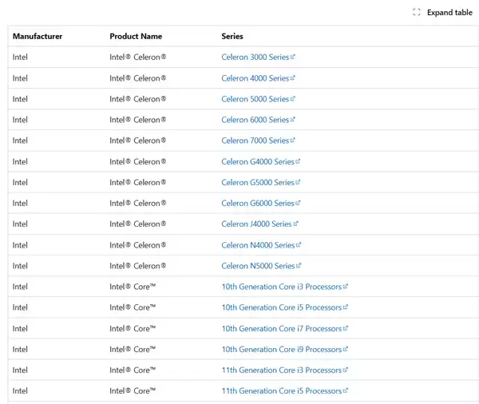
Task: Click external link icon after Celeron N5000 Series
Action: pyautogui.click(x=299, y=266)
